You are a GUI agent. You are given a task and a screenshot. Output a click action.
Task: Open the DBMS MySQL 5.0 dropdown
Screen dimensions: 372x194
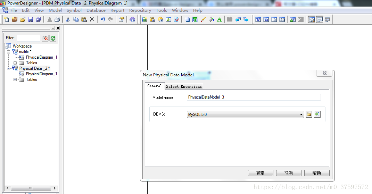245,114
